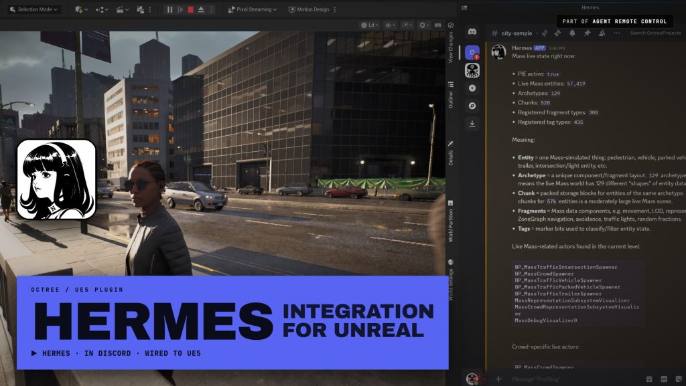Click the Hermes username in the message
The image size is (686, 386).
click(x=521, y=48)
